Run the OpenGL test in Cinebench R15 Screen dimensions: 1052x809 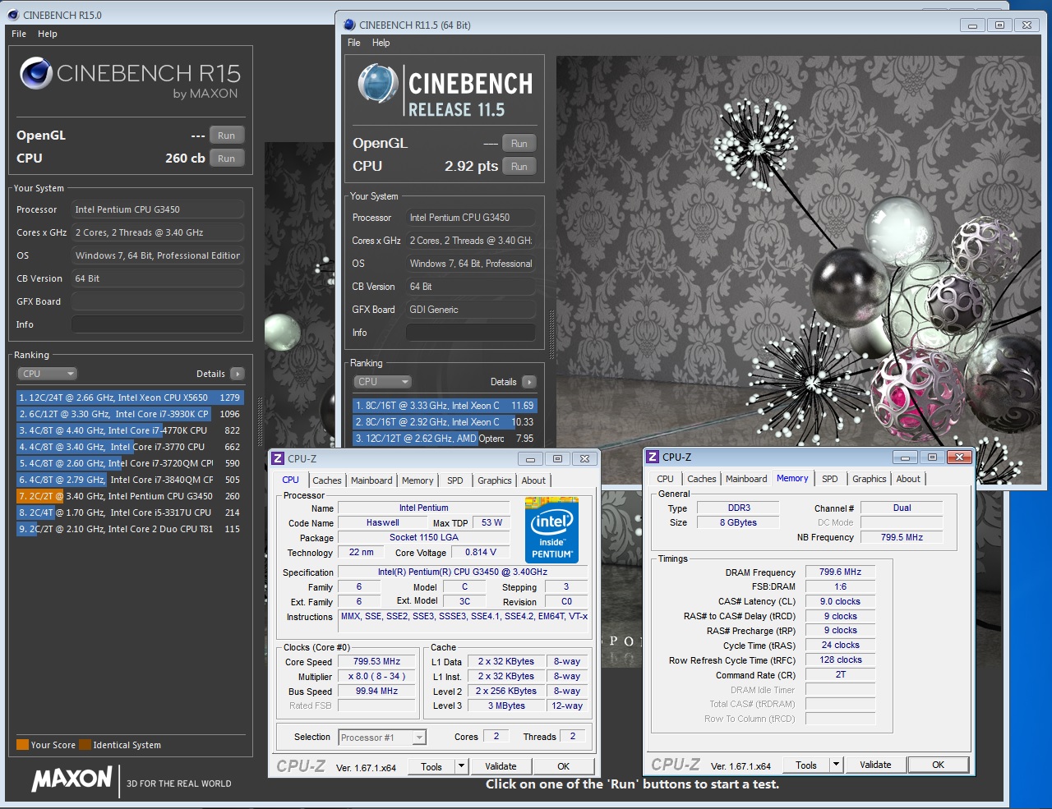(227, 136)
